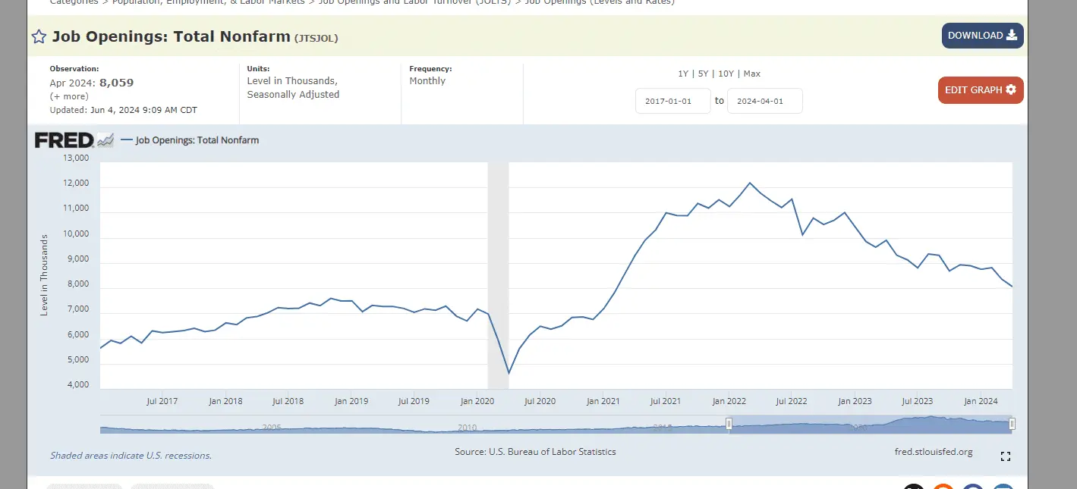Click the January 2022 peak on the line
Viewport: 1077px width, 489px height.
[750, 183]
